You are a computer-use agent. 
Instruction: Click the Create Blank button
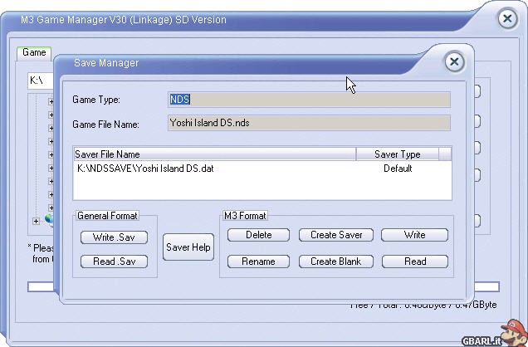point(336,261)
